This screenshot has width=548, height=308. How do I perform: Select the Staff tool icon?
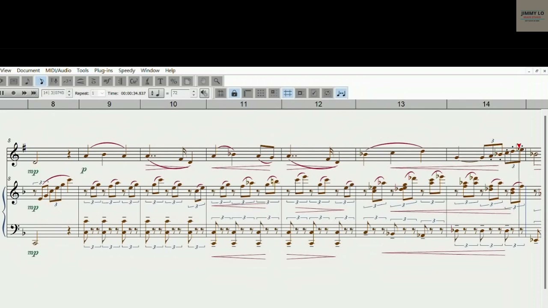click(x=14, y=81)
